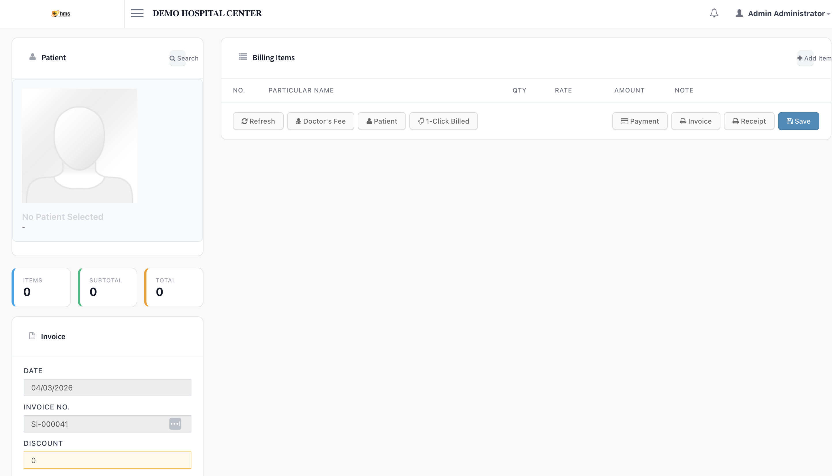Click the patient photo placeholder
This screenshot has height=476, width=832.
80,146
